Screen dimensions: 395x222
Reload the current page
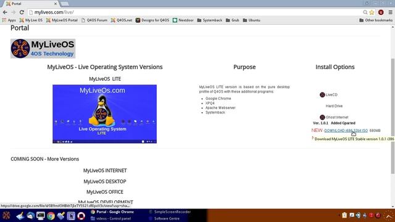(x=22, y=12)
